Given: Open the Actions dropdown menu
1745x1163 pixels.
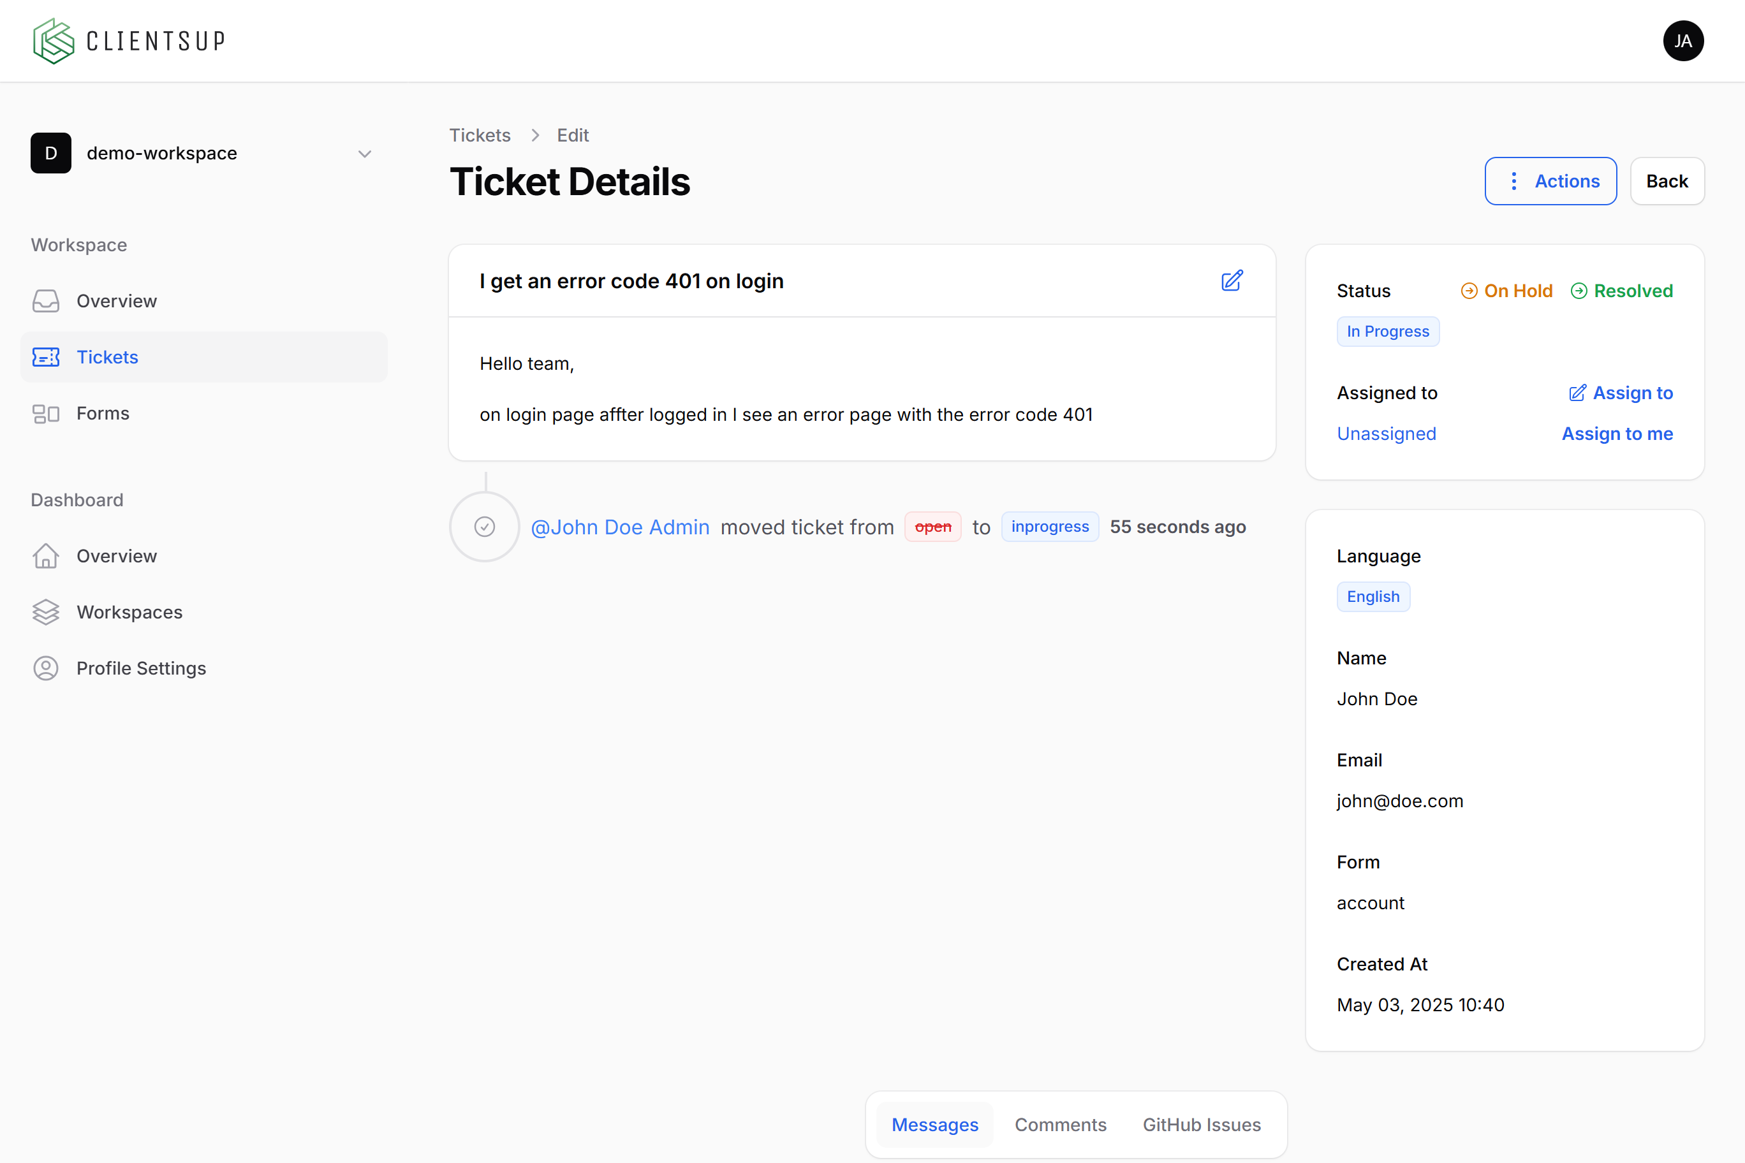Looking at the screenshot, I should 1550,181.
